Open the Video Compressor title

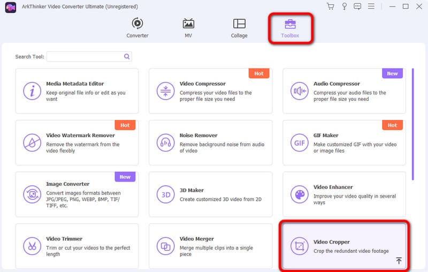coord(203,84)
